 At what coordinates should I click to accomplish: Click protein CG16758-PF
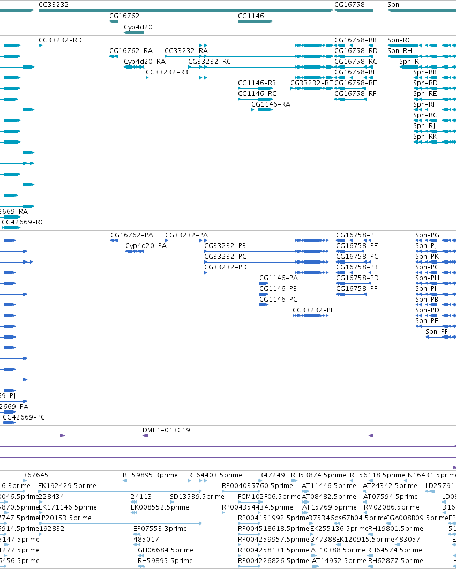(356, 288)
